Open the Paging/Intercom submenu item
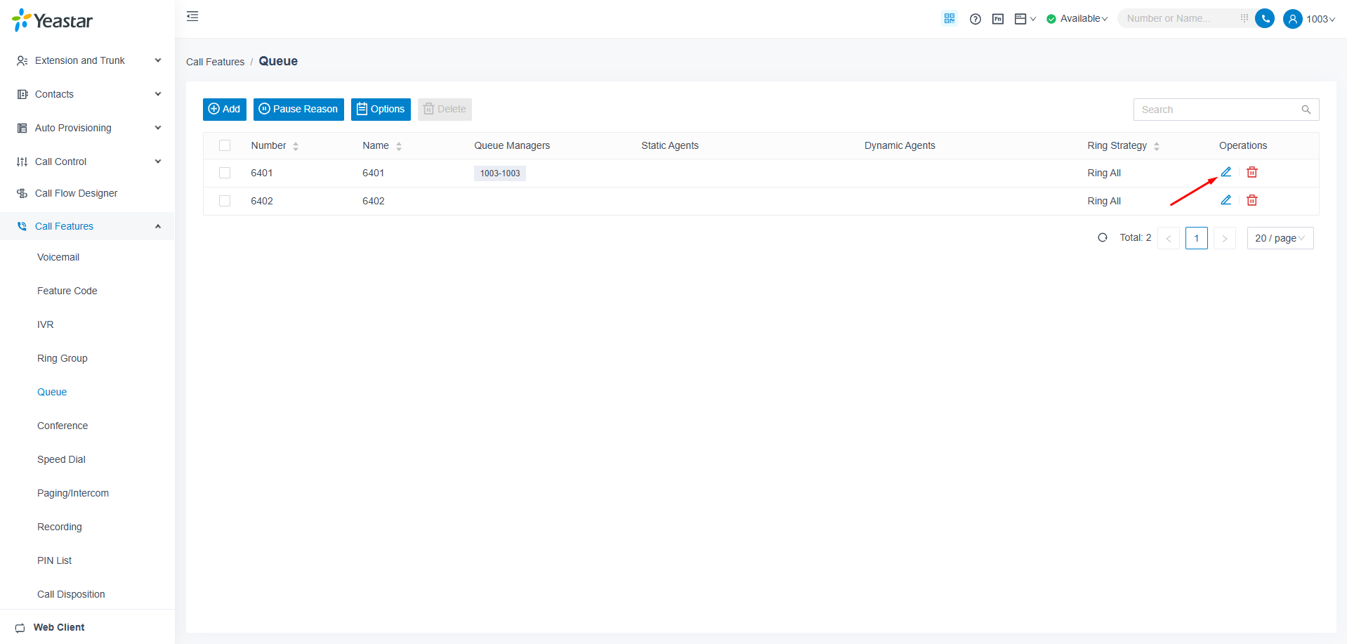 coord(73,493)
